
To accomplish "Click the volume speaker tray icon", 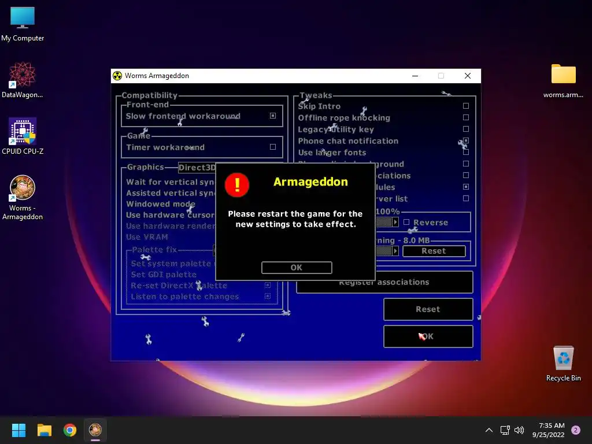I will click(x=519, y=430).
